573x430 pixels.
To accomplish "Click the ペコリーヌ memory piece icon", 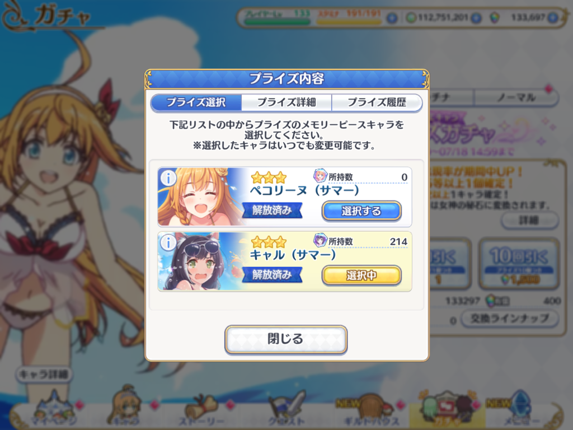I will (x=320, y=176).
